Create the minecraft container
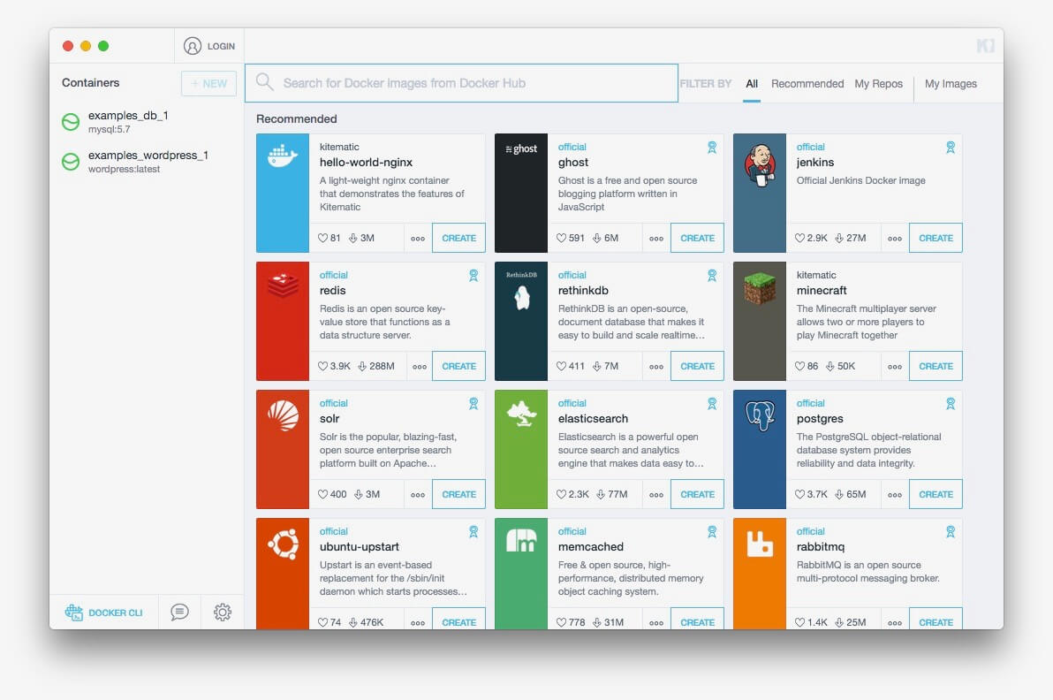1053x700 pixels. [936, 365]
